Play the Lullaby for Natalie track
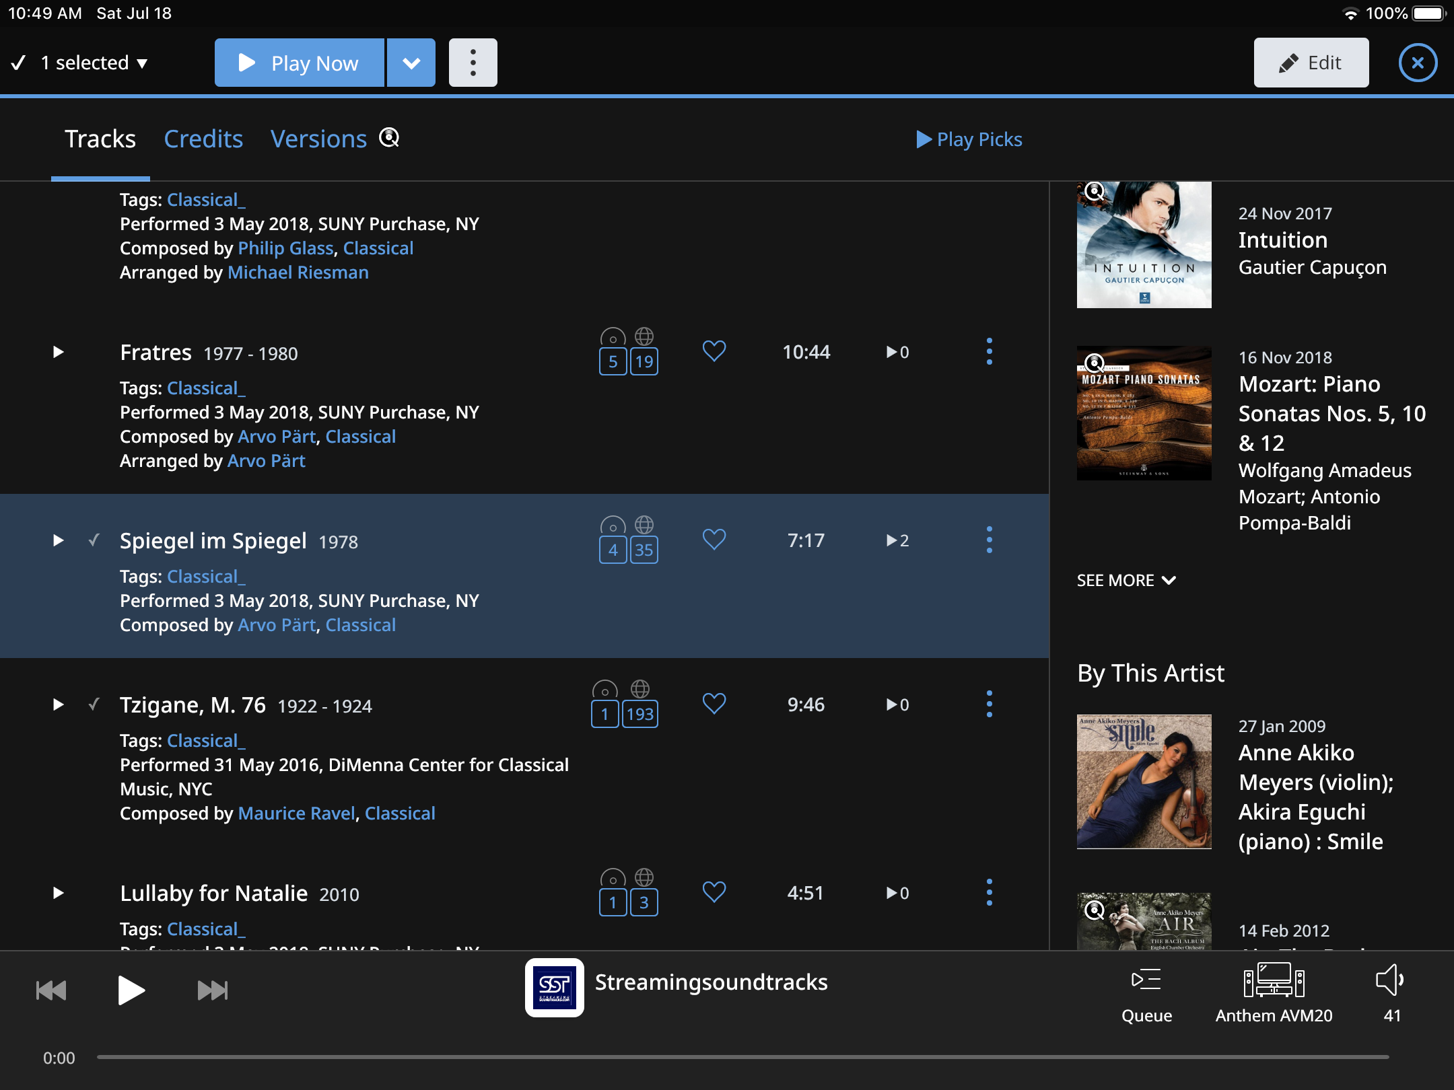Screen dimensions: 1454x1090 [59, 893]
